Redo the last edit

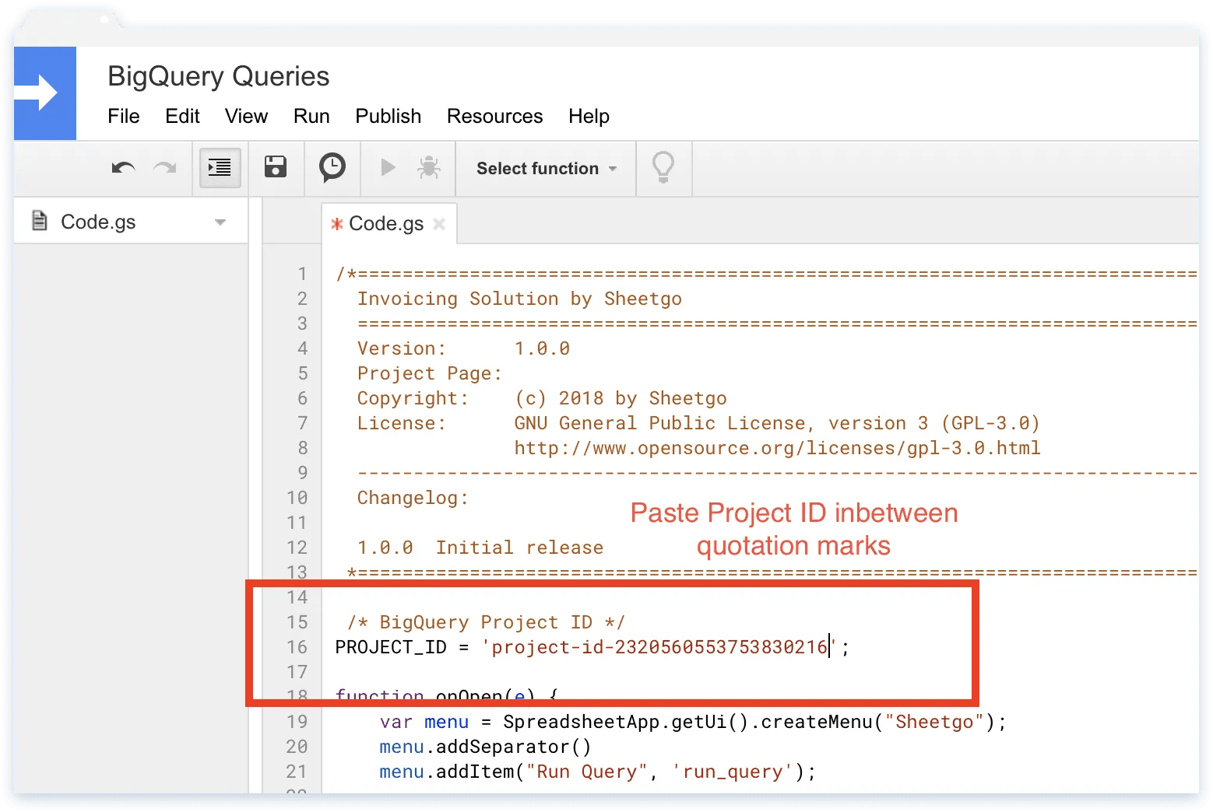coord(165,168)
